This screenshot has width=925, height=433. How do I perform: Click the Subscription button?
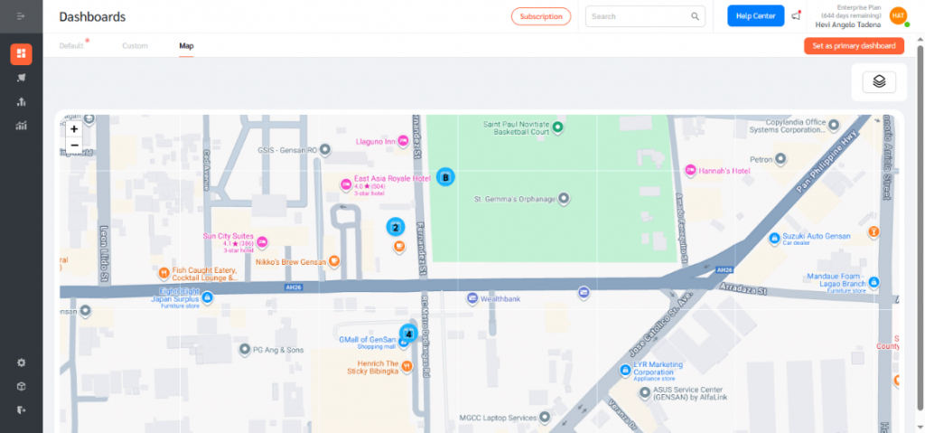click(541, 16)
